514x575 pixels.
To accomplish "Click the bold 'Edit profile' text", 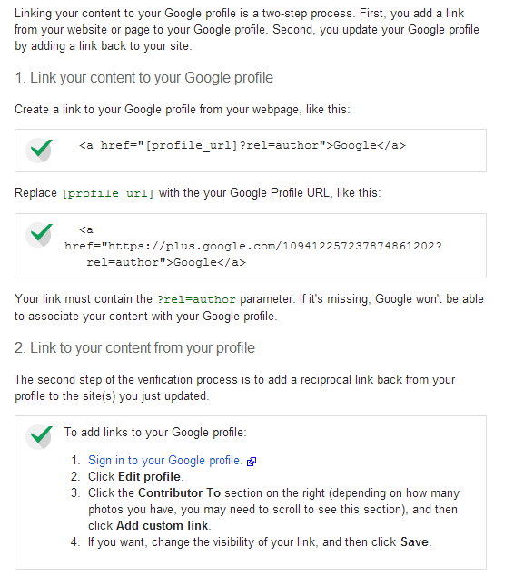I will click(x=150, y=477).
